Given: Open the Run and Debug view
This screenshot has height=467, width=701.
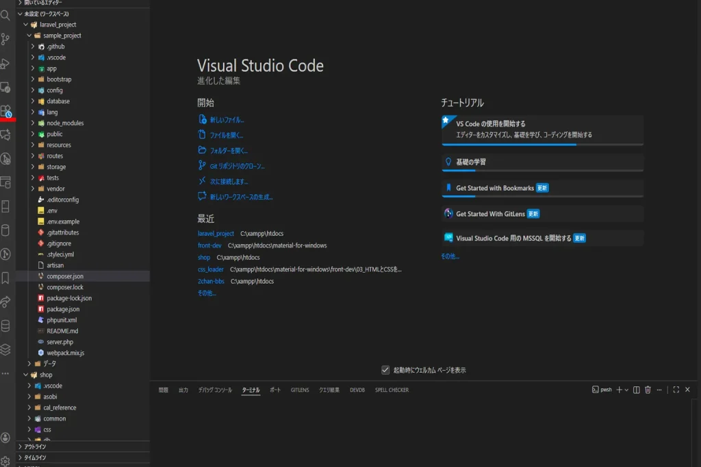Looking at the screenshot, I should click(x=6, y=63).
